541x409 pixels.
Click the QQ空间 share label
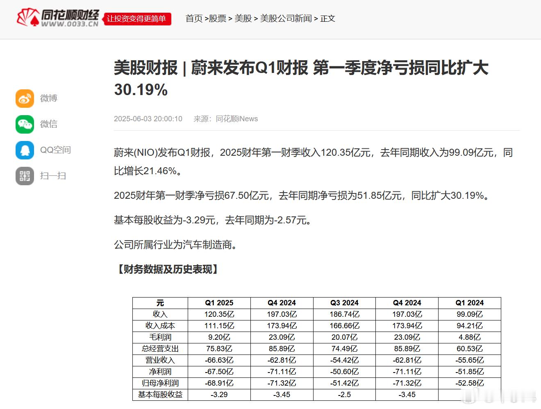[x=55, y=150]
